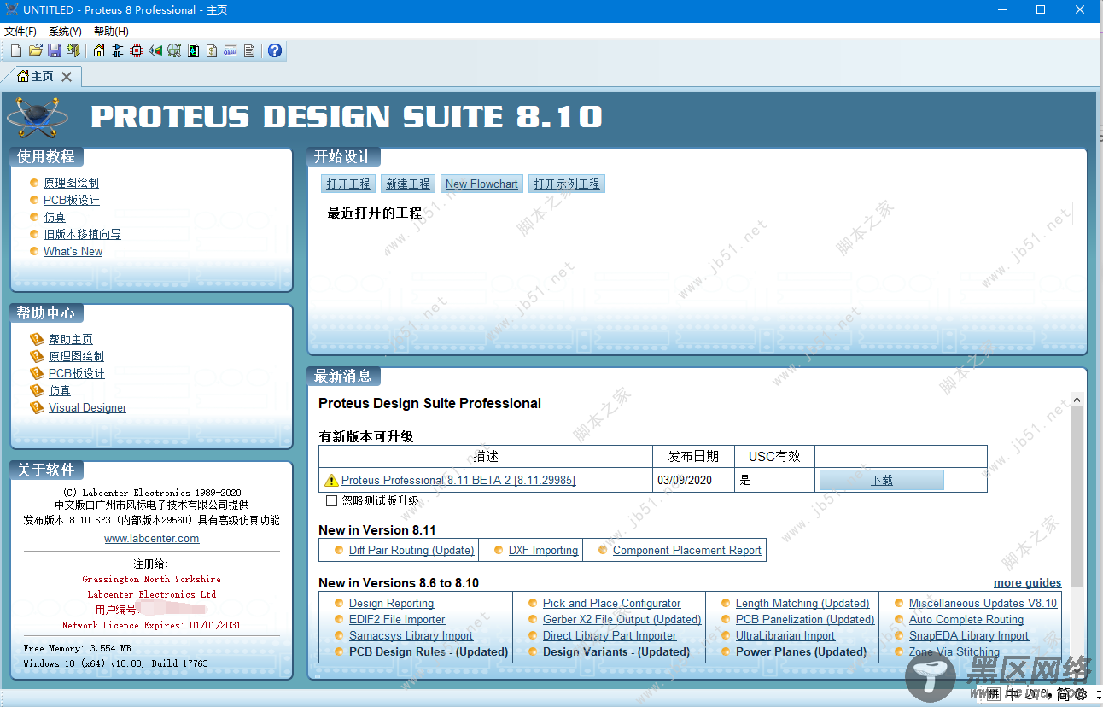Open the 系统(Y) menu
The height and width of the screenshot is (707, 1103).
[x=65, y=32]
